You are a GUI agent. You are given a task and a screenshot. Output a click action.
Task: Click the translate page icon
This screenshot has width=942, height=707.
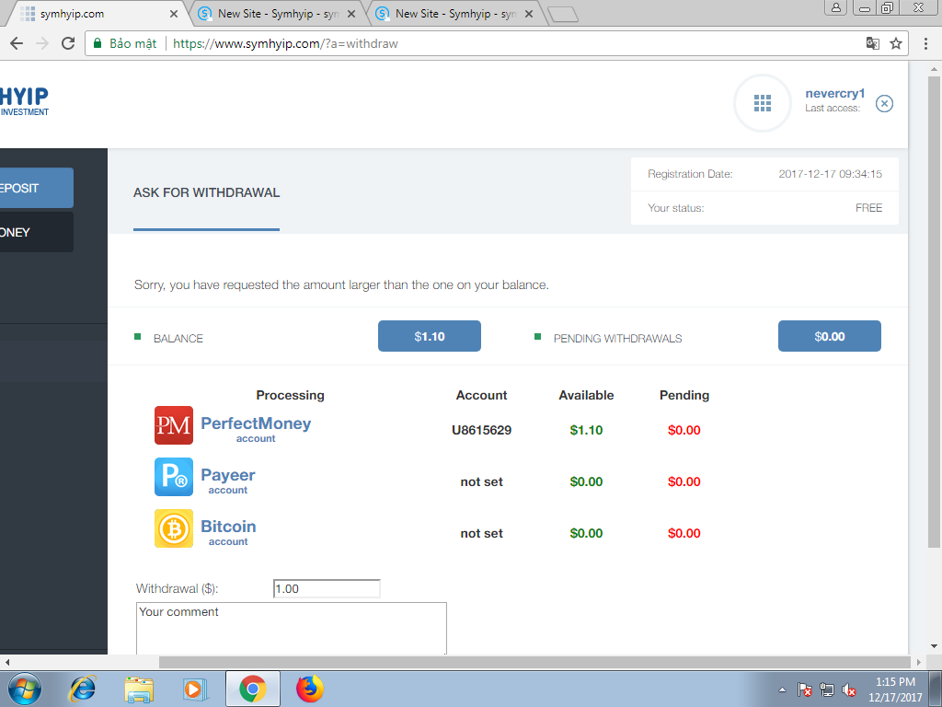872,43
